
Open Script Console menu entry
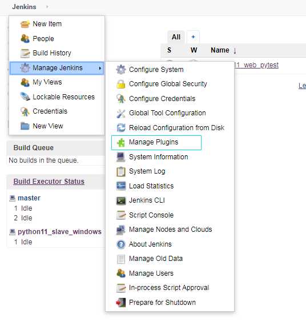click(x=170, y=215)
